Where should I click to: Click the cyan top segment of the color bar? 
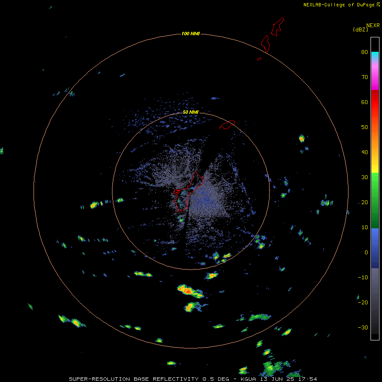375,56
